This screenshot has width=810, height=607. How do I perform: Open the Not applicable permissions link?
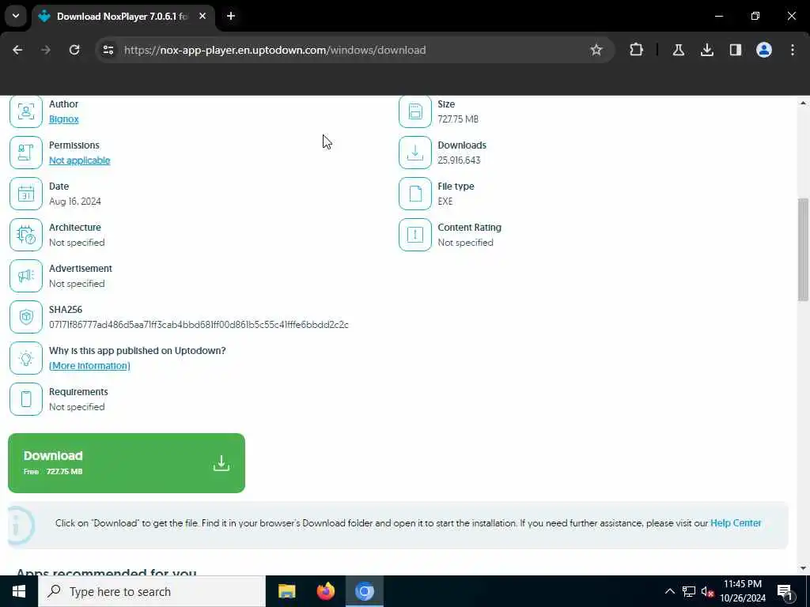pos(80,160)
